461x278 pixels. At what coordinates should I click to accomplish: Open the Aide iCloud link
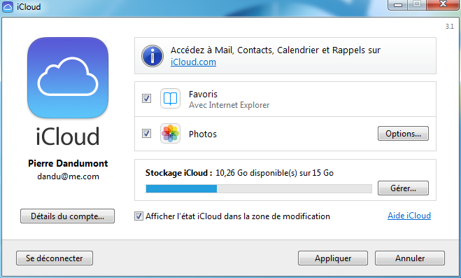(x=409, y=216)
